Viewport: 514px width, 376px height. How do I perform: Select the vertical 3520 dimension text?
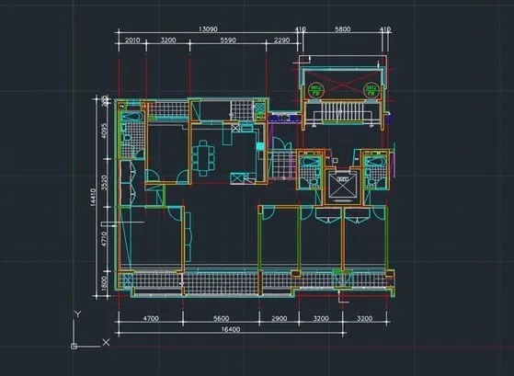(105, 183)
